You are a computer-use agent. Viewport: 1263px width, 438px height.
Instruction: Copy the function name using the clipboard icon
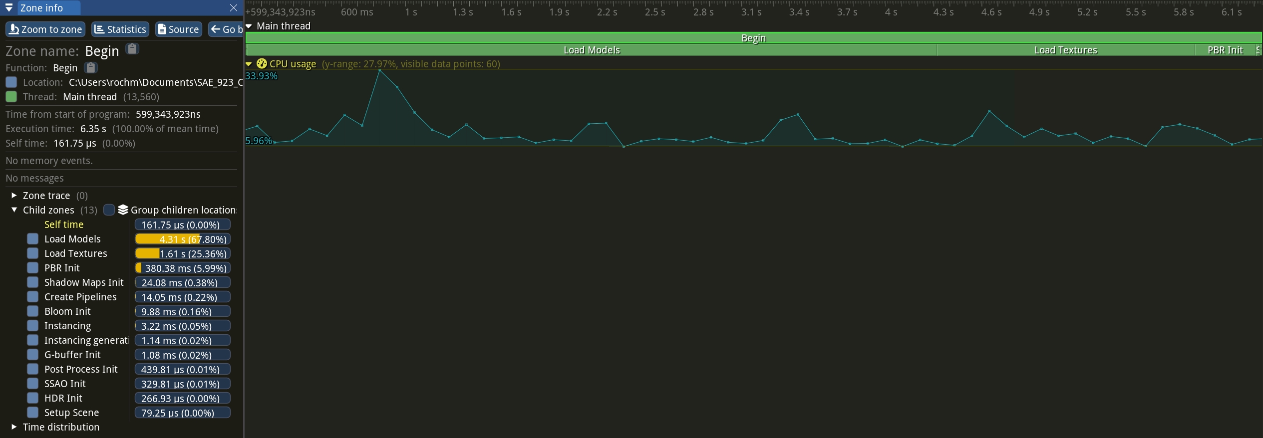pos(90,67)
